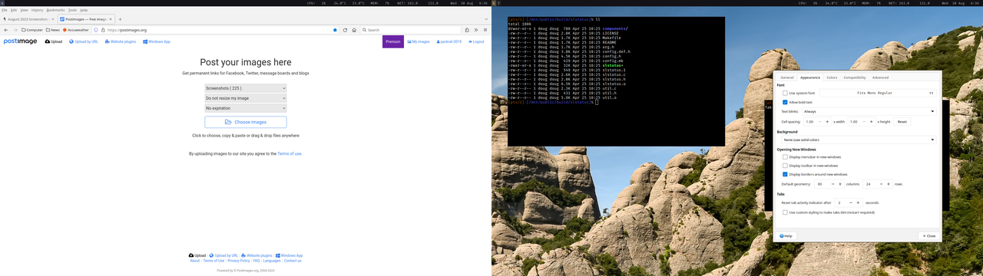Open the Accuweather bookmark

tap(76, 30)
